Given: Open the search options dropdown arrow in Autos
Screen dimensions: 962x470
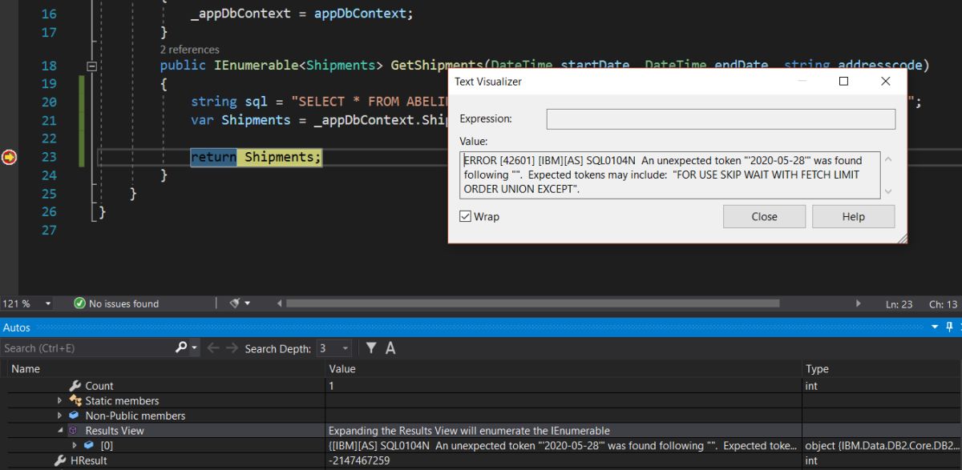Looking at the screenshot, I should pos(195,347).
